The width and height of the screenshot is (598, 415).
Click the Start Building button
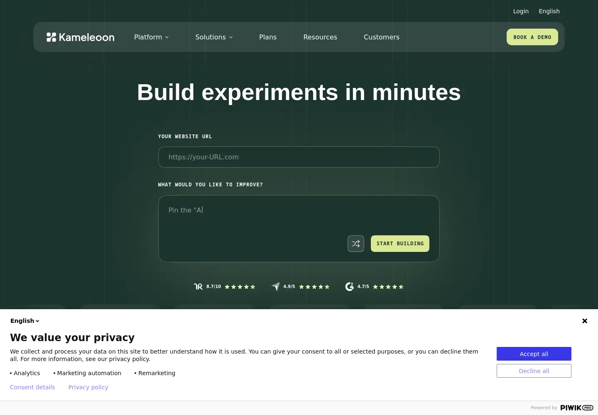pyautogui.click(x=400, y=244)
